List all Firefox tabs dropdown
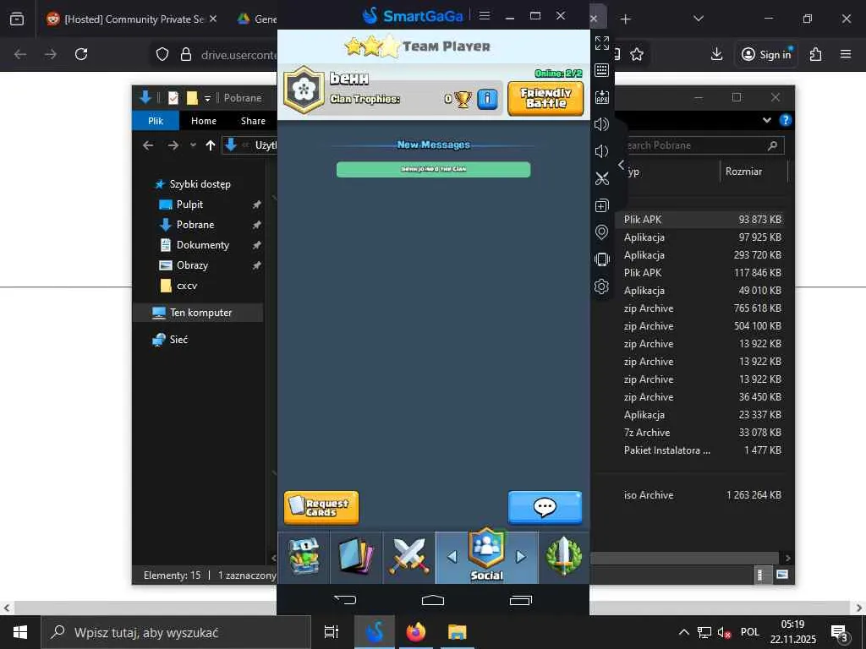866x649 pixels. point(699,19)
